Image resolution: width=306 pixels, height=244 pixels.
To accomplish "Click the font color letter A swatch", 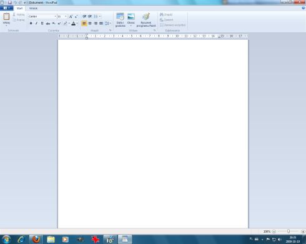I will (x=73, y=24).
